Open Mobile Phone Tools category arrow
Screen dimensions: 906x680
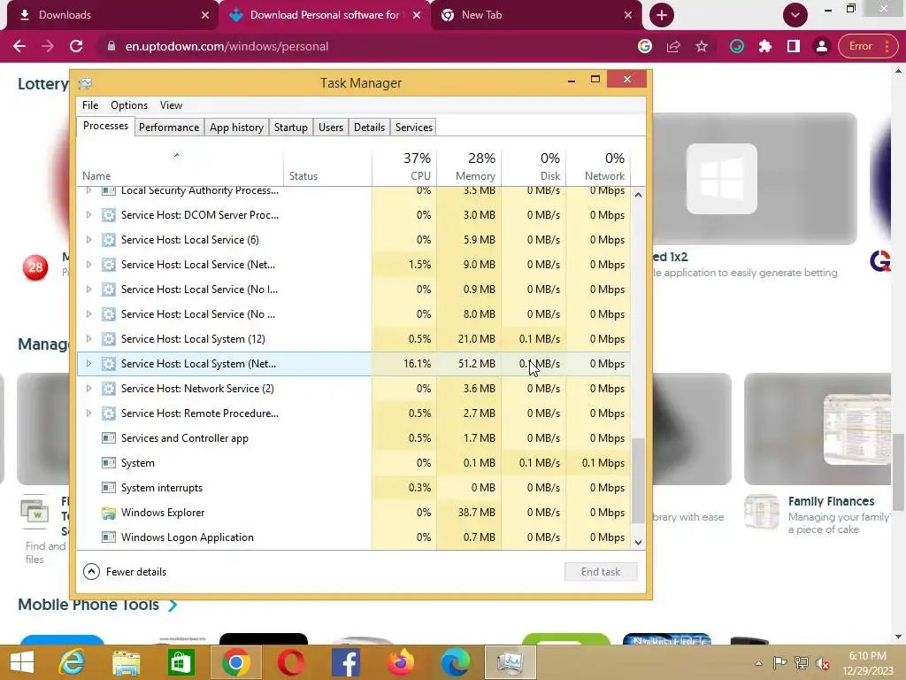(x=173, y=606)
